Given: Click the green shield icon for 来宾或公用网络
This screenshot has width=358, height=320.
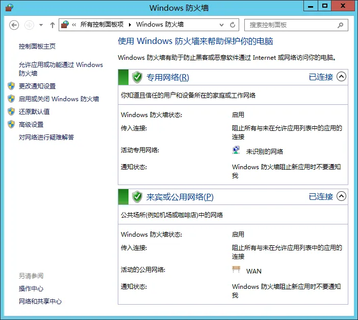Looking at the screenshot, I should pyautogui.click(x=137, y=197).
